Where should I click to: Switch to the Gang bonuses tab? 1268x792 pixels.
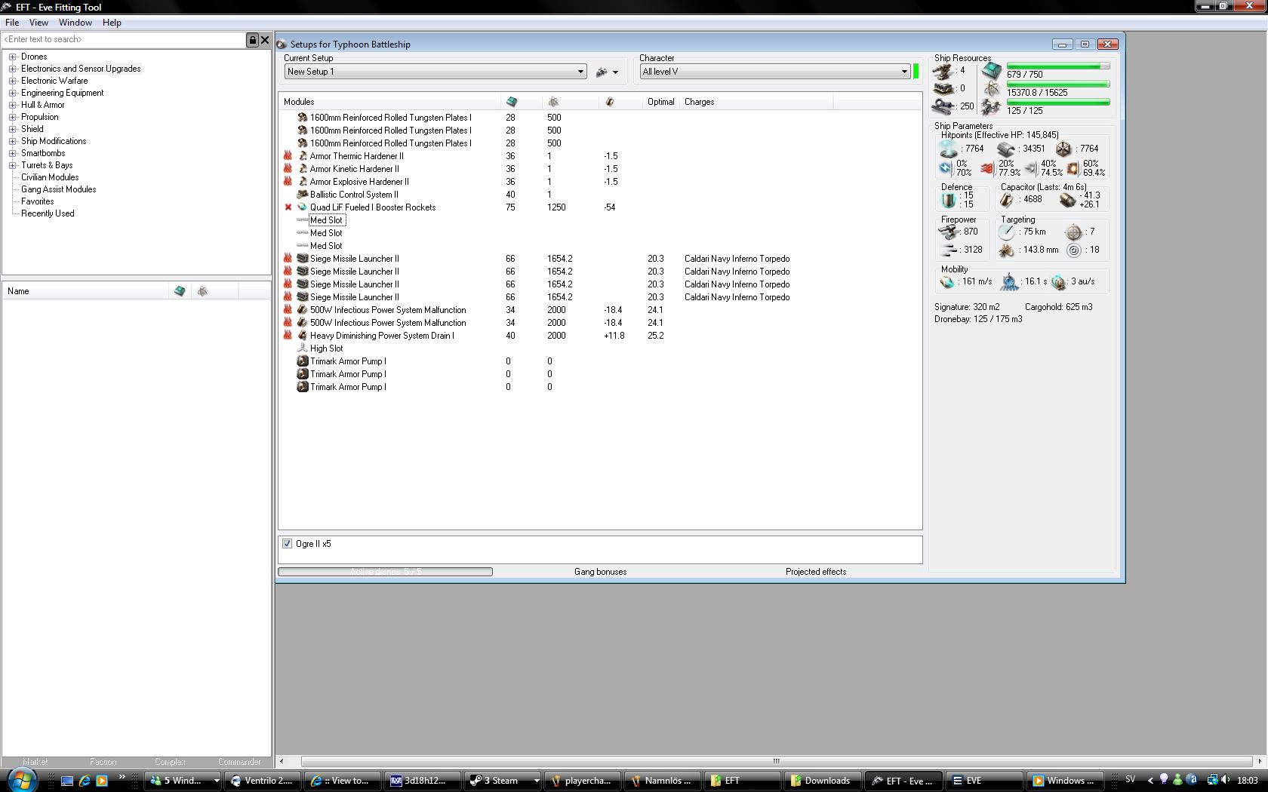(600, 572)
